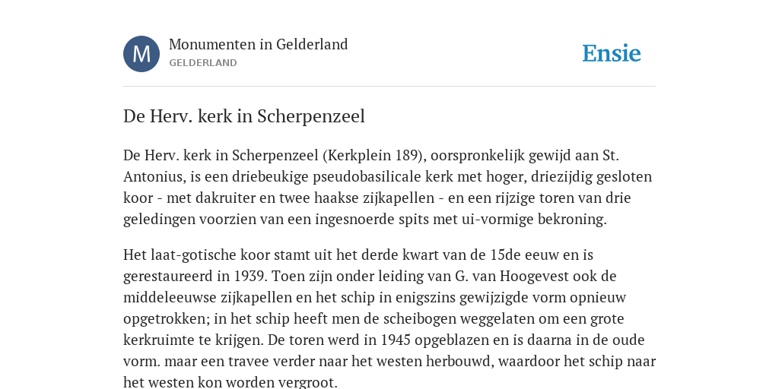Viewport: 779px width, 389px height.
Task: Click the paragraph starting 'Het laat-gotische koor'
Action: click(389, 318)
